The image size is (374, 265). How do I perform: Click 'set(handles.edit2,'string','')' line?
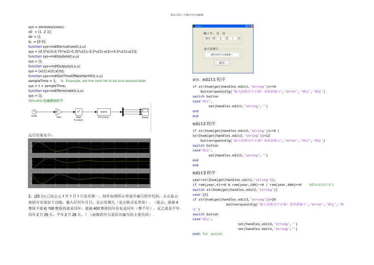(x=238, y=155)
